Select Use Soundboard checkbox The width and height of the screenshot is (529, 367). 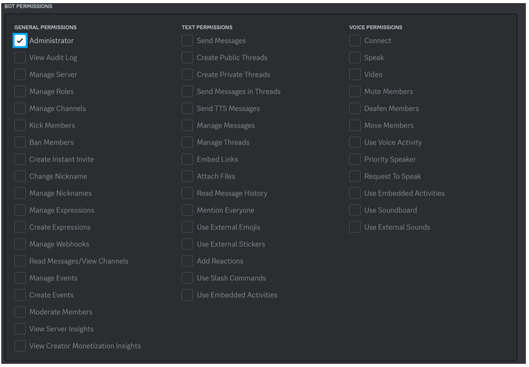point(355,210)
